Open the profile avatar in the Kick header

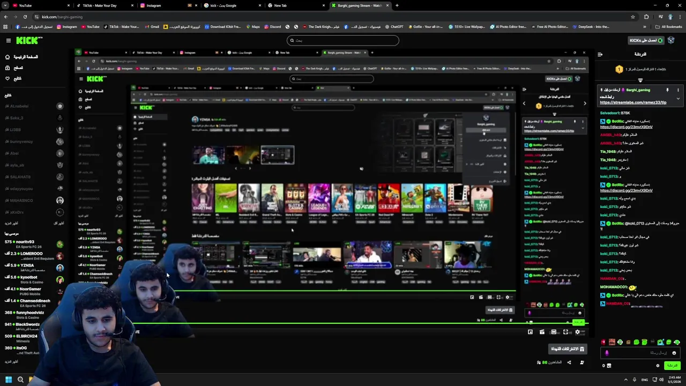pos(671,40)
